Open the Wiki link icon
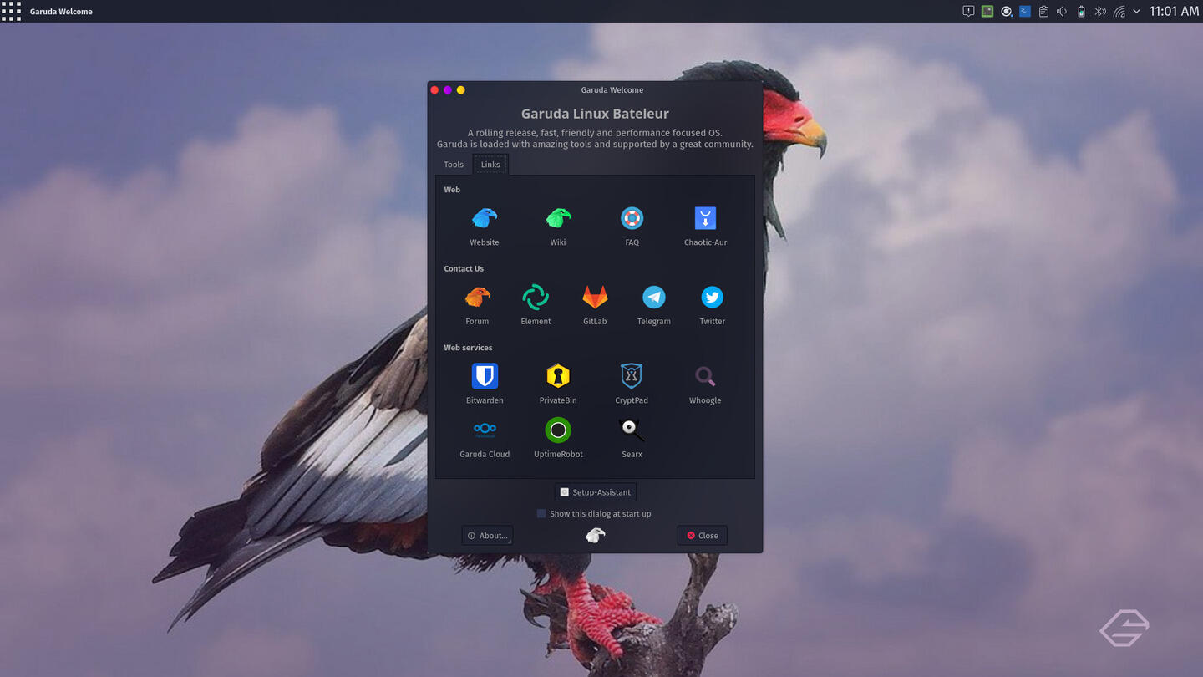 pyautogui.click(x=558, y=218)
